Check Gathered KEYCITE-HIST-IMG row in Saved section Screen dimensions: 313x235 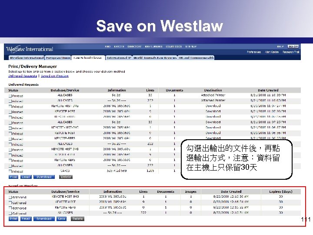[10, 197]
